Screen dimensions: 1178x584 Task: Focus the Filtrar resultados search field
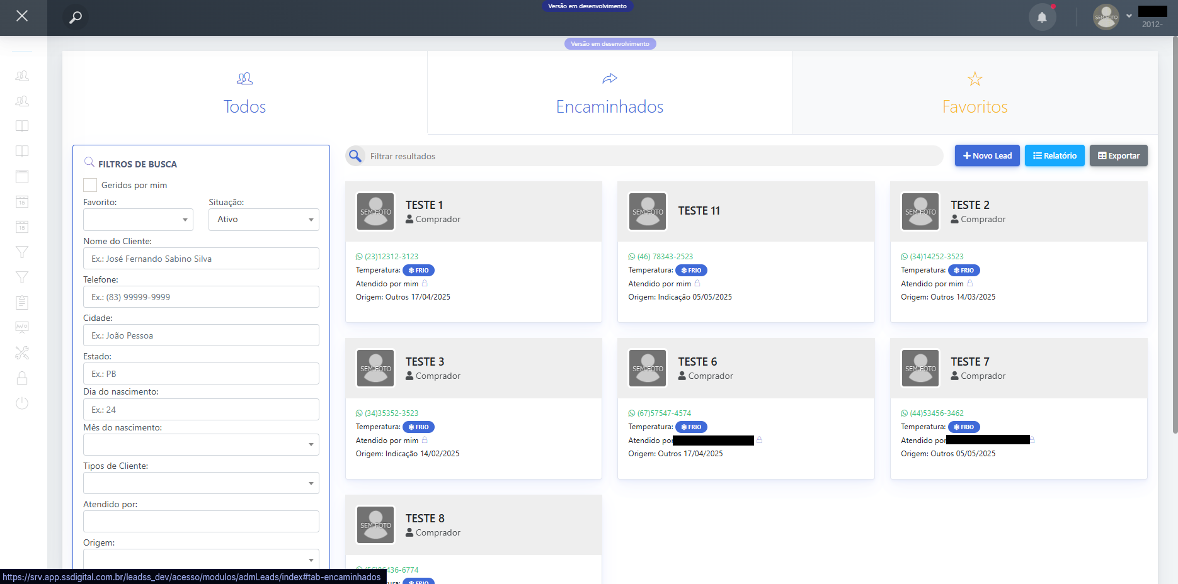click(652, 156)
